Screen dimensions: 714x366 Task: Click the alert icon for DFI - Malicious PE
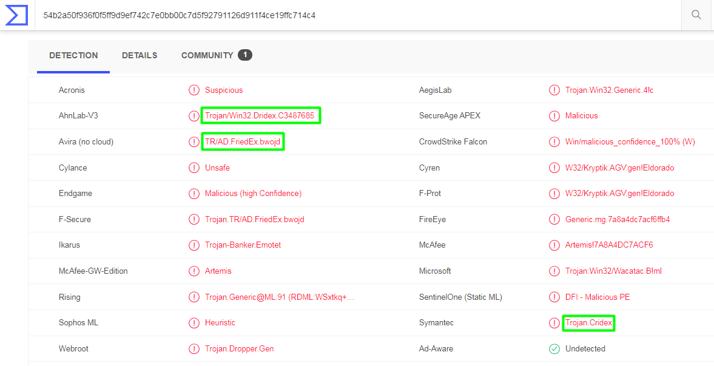pos(554,297)
